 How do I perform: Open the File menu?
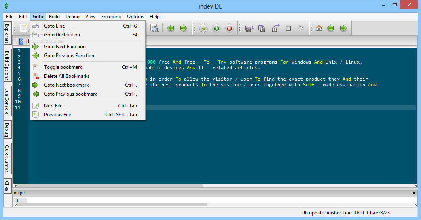click(x=10, y=16)
